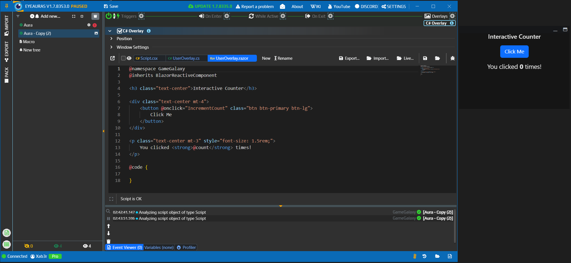Click the thermometer icon in status bar
This screenshot has height=263, width=571.
pyautogui.click(x=415, y=256)
